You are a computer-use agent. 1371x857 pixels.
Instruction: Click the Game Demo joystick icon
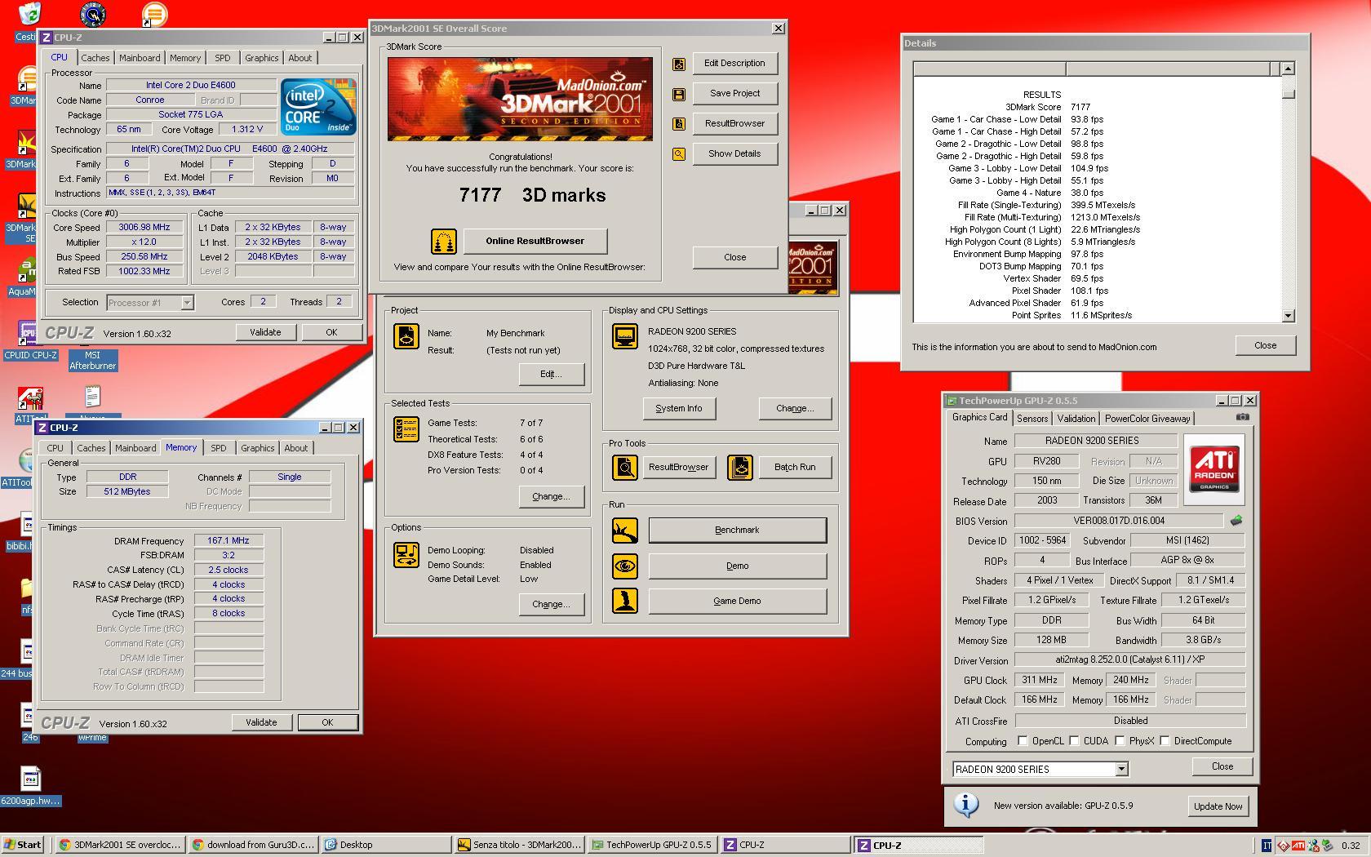(624, 601)
